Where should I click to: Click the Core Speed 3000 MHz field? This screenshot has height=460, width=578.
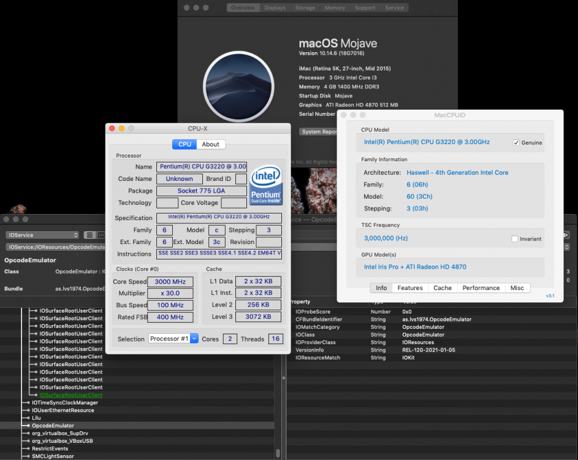(x=170, y=282)
